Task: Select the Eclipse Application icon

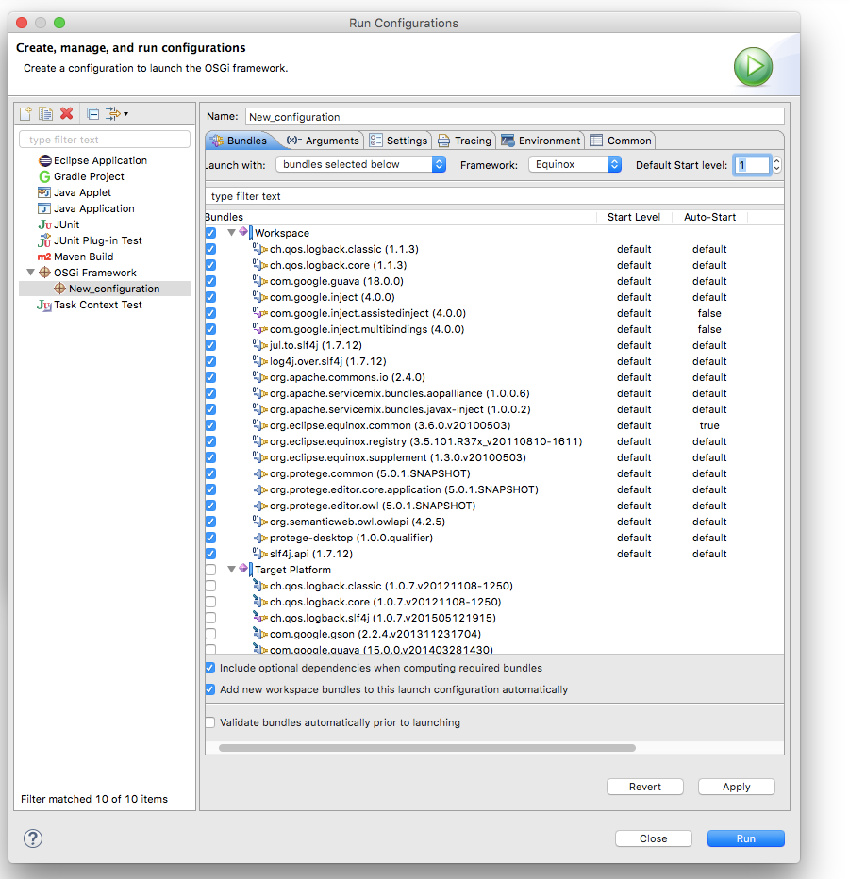Action: pyautogui.click(x=45, y=161)
